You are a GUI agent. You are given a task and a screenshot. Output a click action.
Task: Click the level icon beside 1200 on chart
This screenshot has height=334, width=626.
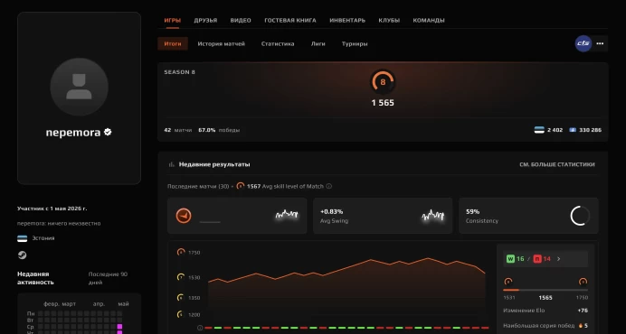tap(181, 314)
